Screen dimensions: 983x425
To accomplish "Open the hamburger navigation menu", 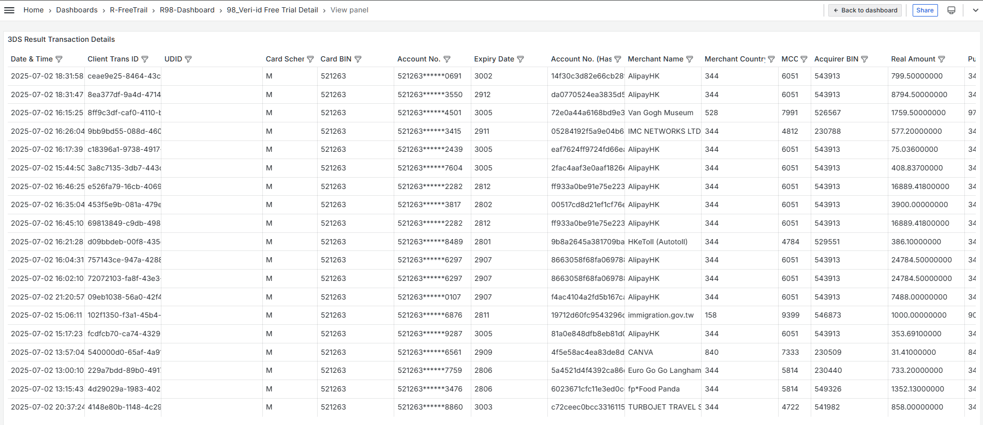I will (x=9, y=10).
